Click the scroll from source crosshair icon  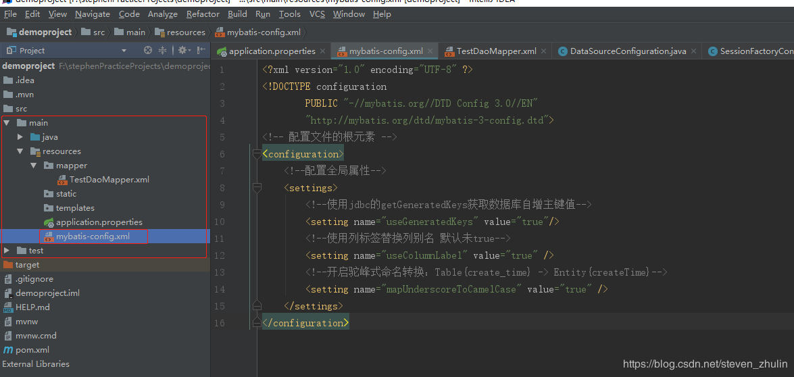click(148, 51)
